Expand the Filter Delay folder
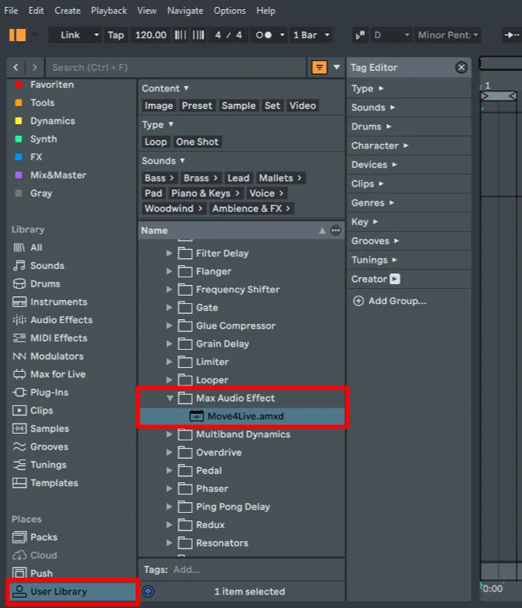The image size is (522, 608). coord(169,253)
